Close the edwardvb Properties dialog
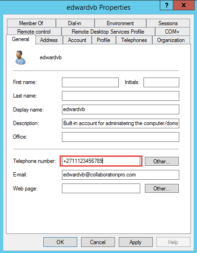This screenshot has width=197, height=253. tap(184, 6)
